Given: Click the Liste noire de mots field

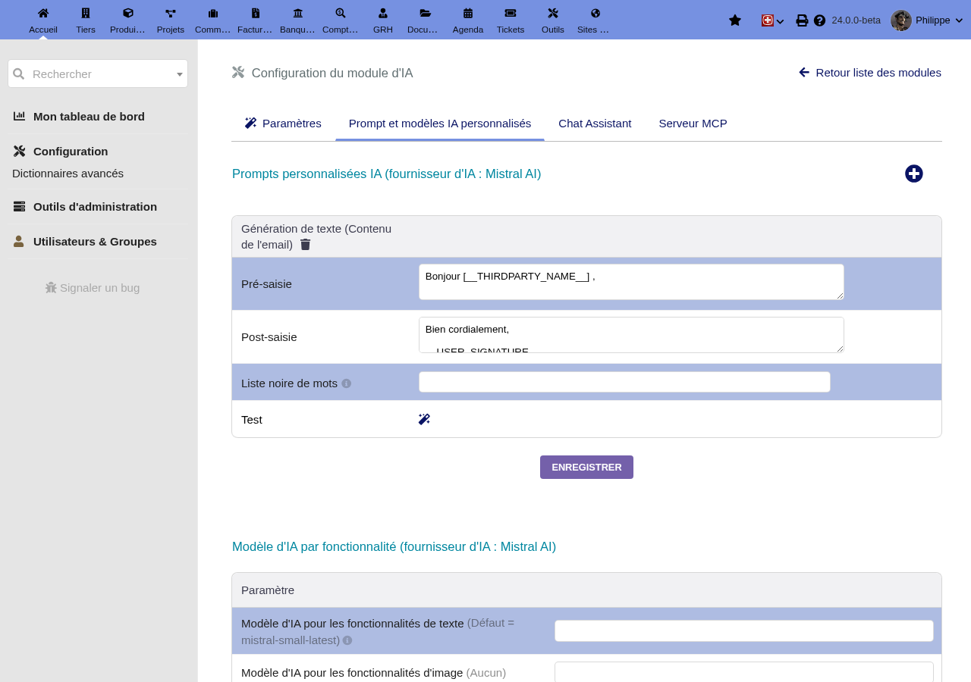Looking at the screenshot, I should (x=624, y=382).
